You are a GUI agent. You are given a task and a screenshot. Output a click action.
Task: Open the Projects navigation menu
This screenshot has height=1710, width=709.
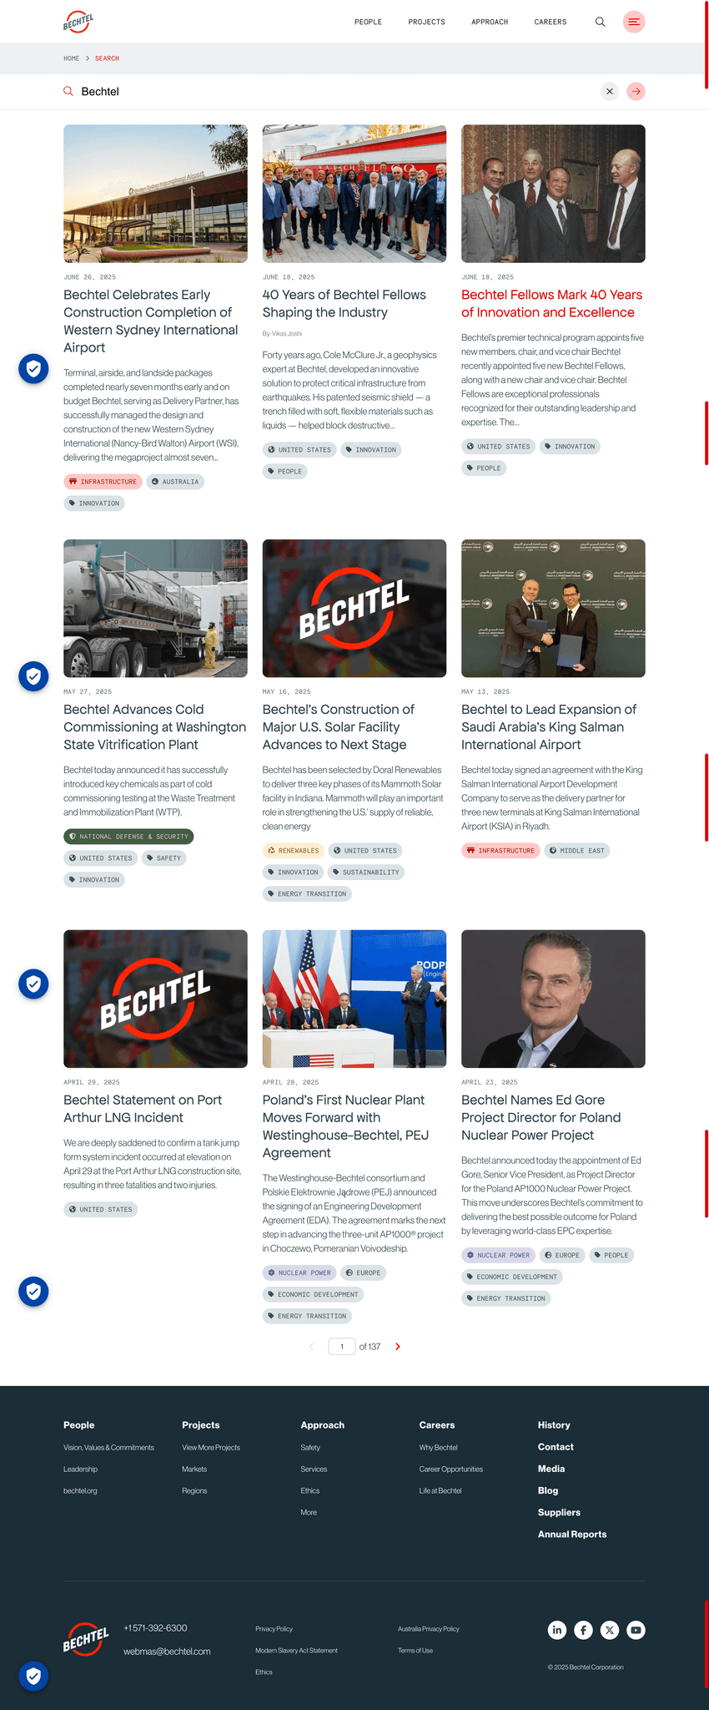click(426, 22)
